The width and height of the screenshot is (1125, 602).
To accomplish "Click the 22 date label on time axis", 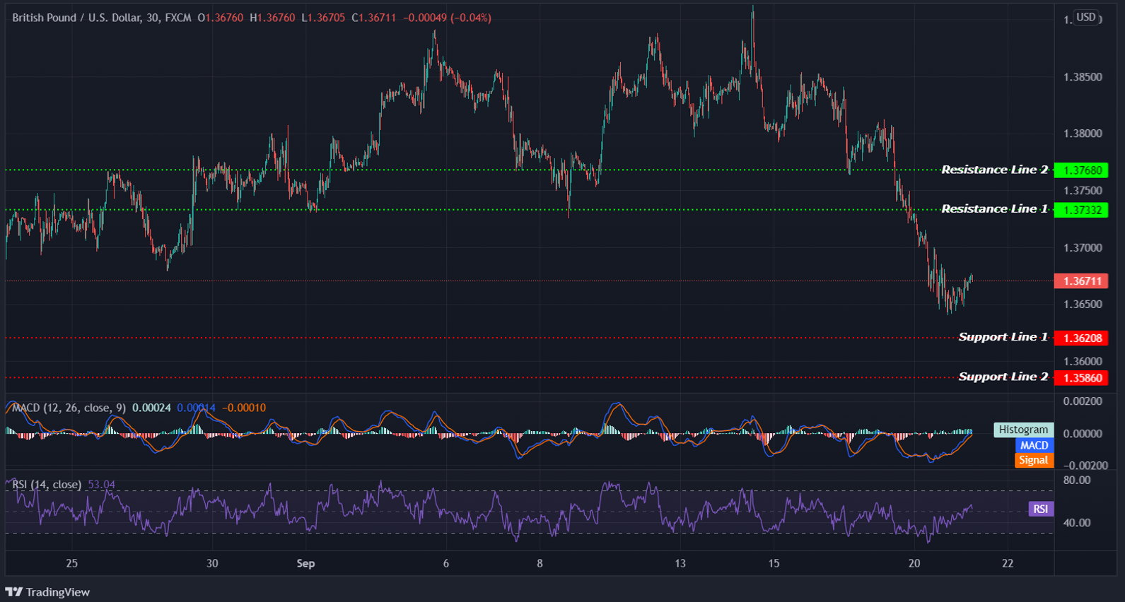I will click(1008, 563).
